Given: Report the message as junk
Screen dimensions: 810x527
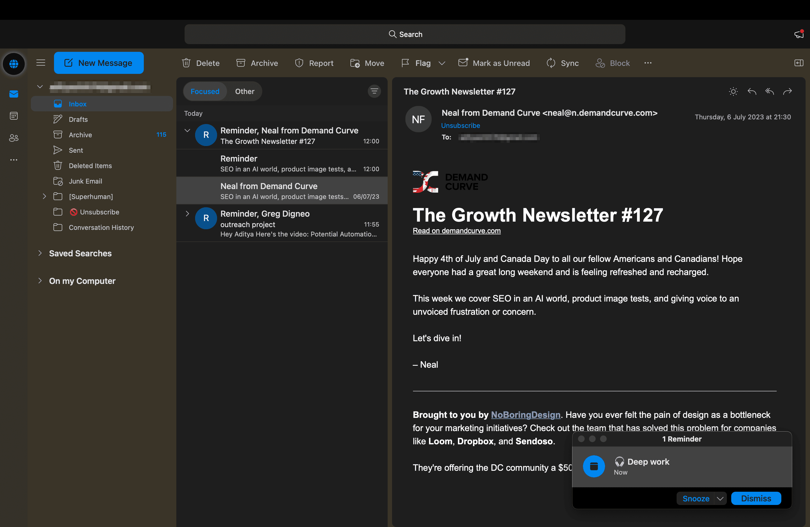Looking at the screenshot, I should [314, 63].
